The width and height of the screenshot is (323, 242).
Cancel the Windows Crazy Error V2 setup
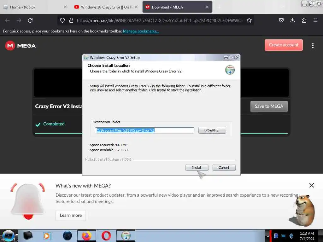click(x=224, y=168)
